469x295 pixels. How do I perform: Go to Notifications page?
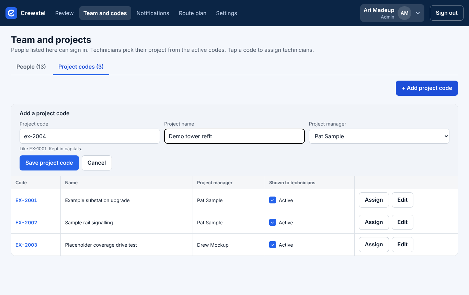pyautogui.click(x=153, y=13)
